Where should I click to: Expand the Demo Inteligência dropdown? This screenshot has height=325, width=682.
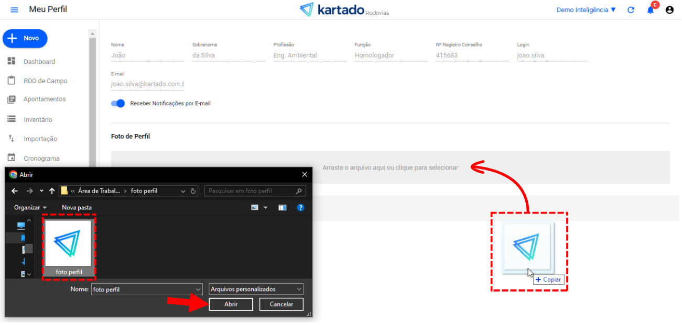pos(586,10)
